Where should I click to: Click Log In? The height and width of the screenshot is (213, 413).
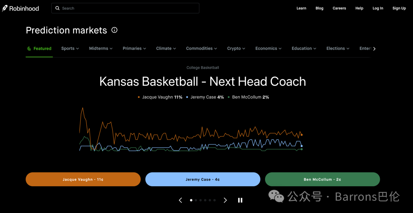pyautogui.click(x=378, y=8)
